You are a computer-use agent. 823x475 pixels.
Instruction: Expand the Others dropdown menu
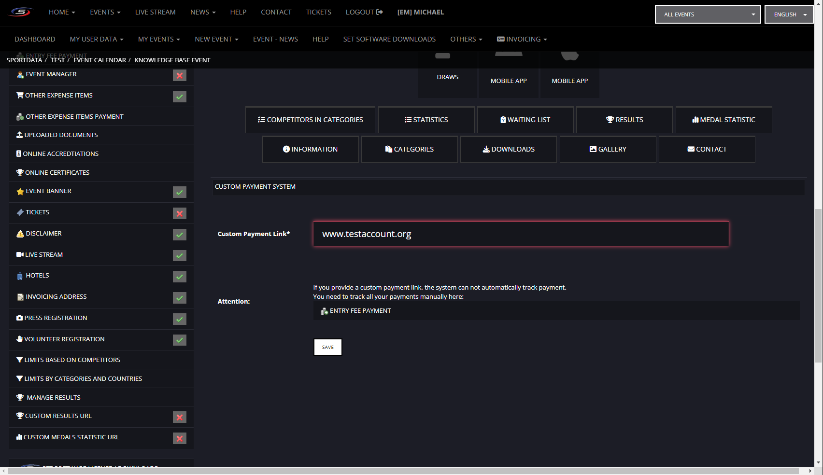(466, 39)
